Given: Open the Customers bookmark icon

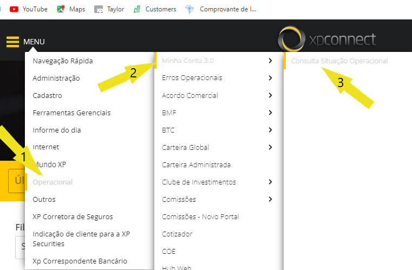Looking at the screenshot, I should point(137,9).
